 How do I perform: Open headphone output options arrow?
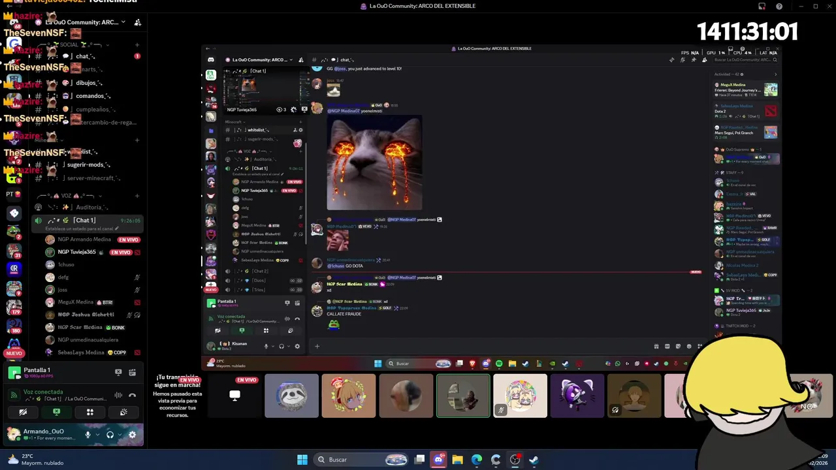(x=120, y=435)
